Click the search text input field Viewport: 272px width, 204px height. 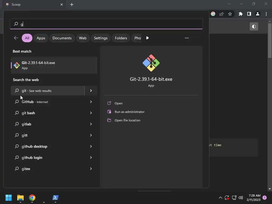pyautogui.click(x=106, y=24)
